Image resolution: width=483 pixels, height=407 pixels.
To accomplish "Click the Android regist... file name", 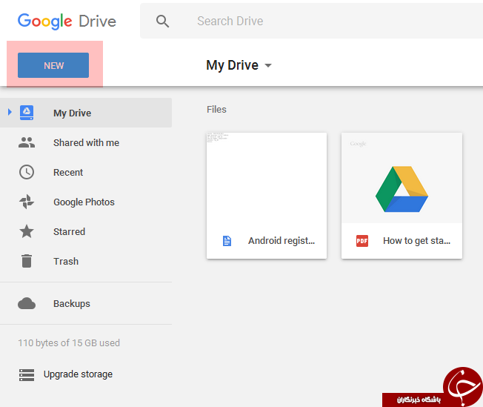I will point(282,240).
